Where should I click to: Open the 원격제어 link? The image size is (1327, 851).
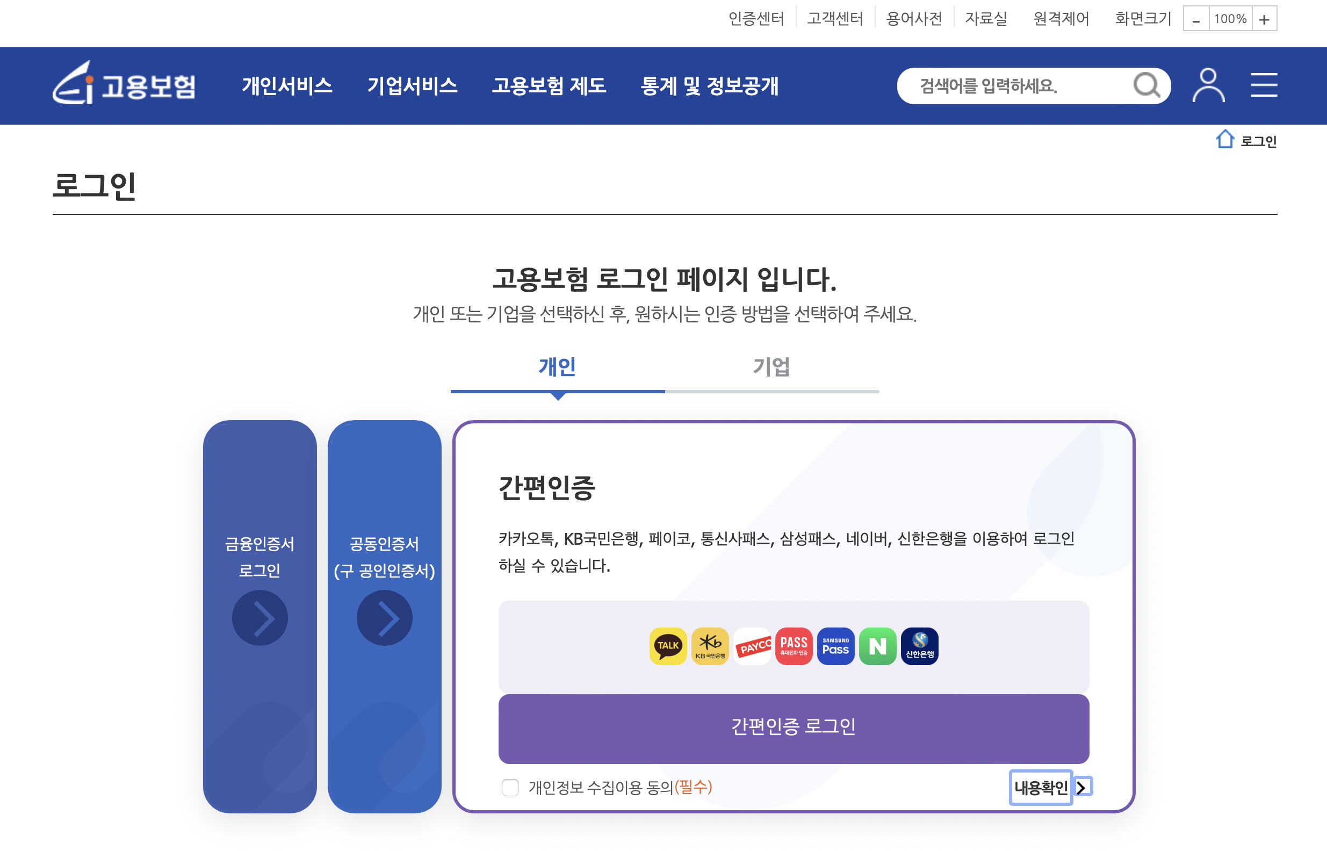[1061, 19]
